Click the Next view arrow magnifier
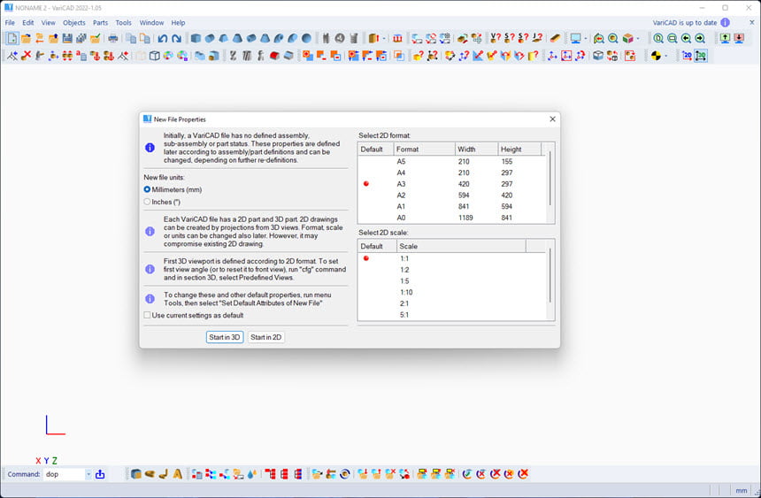 700,38
